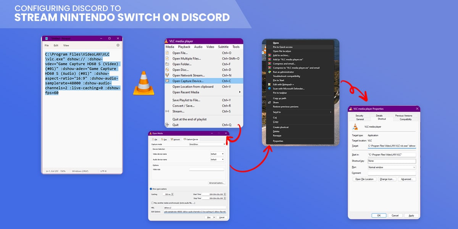Screen dimensions: 458x229
Task: Click WinRAR icon beside Compress and email
Action: point(269,64)
